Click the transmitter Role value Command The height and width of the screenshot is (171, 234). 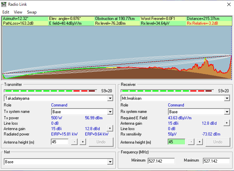59,105
